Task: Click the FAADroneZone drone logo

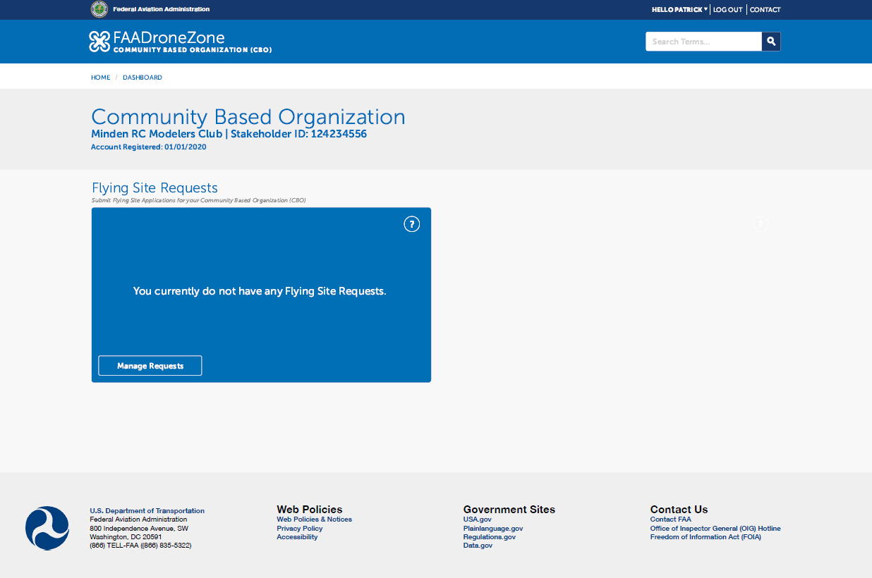Action: tap(99, 42)
